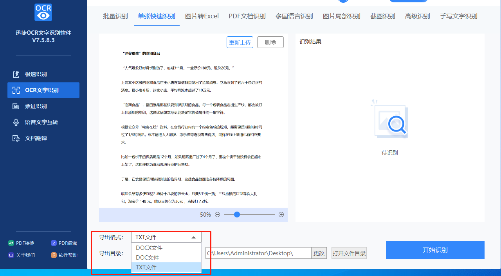Click the 更改 directory button

pos(319,253)
